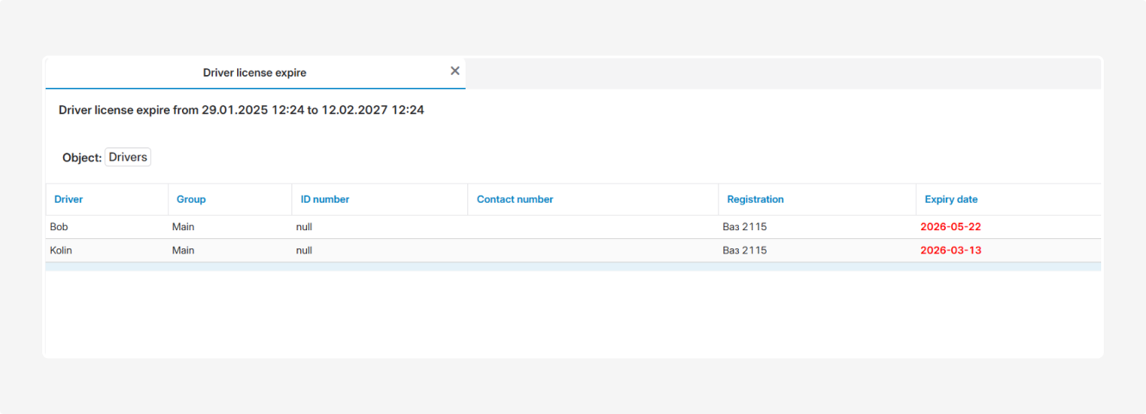Sort table by Driver column header
1146x414 pixels.
[x=69, y=199]
